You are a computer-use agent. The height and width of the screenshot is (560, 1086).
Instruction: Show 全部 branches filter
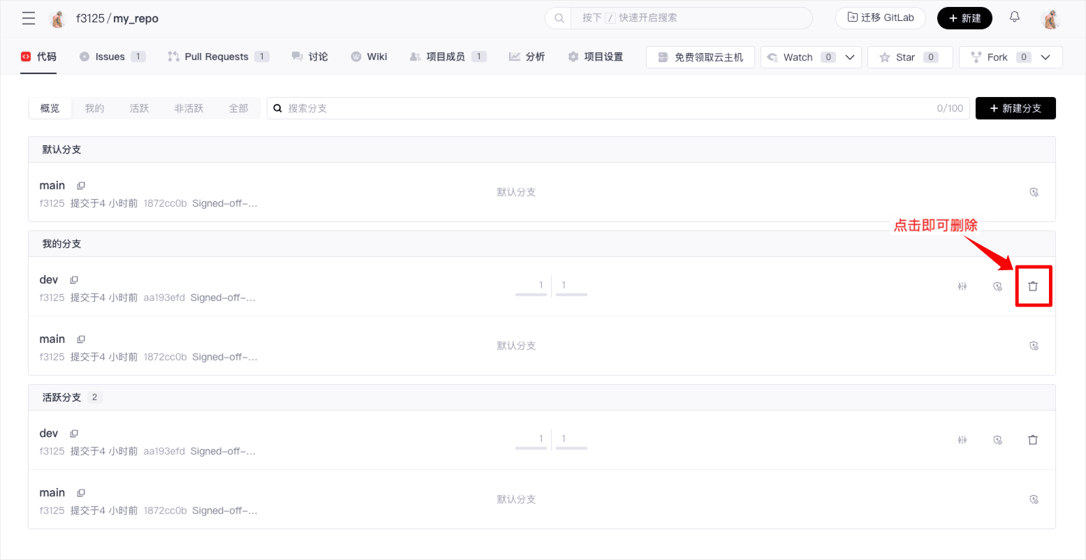(238, 108)
